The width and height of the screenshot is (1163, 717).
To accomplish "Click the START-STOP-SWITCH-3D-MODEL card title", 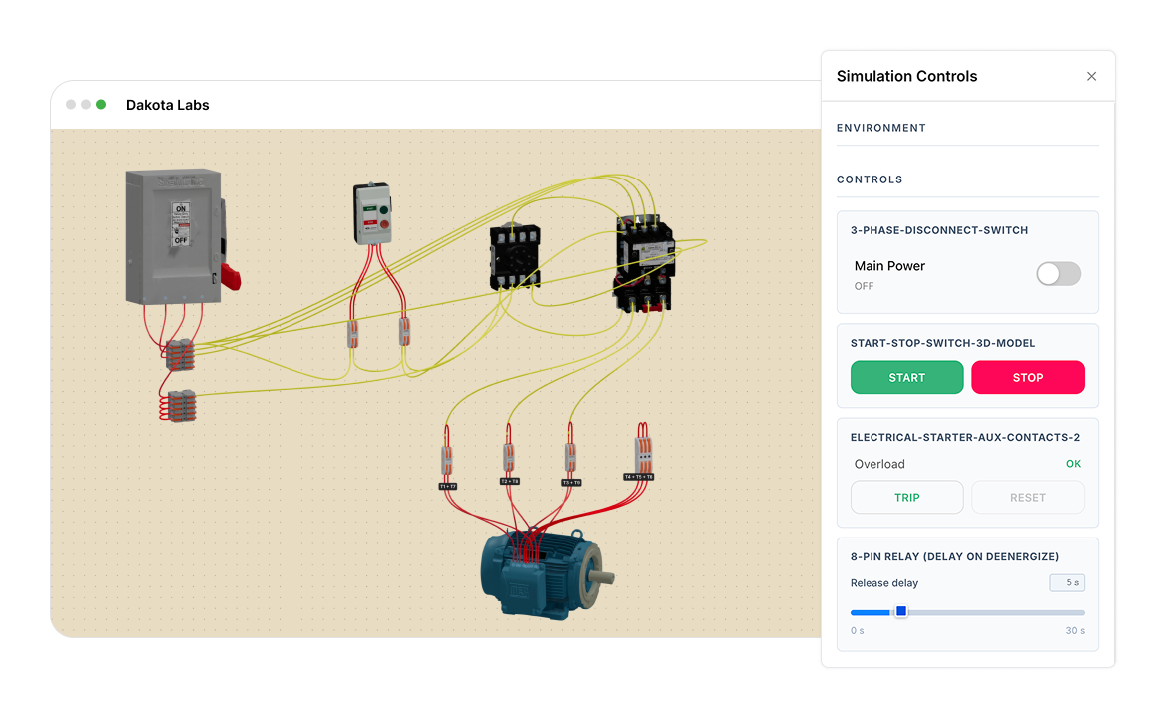I will (942, 343).
